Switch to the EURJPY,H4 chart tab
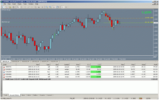159x100 pixels. 54,61
